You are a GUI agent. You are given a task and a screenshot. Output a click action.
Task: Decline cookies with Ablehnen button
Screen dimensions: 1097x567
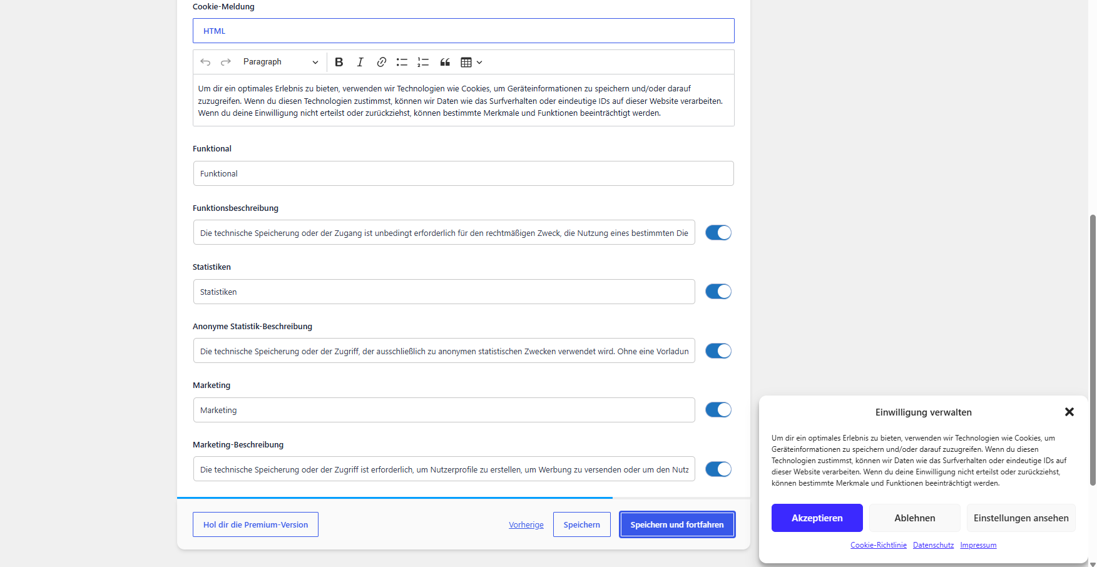915,518
